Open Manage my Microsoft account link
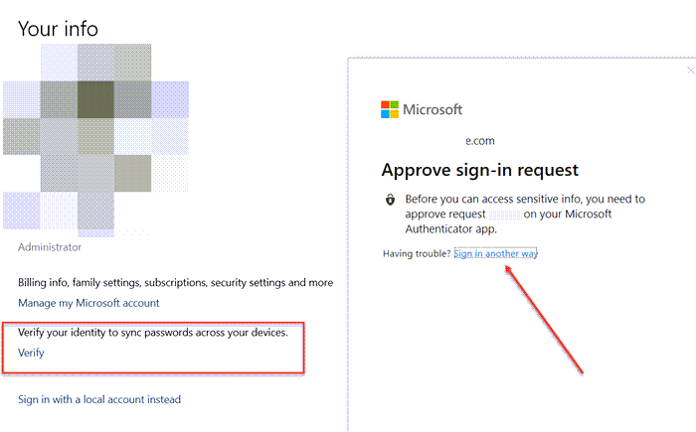 click(x=88, y=303)
